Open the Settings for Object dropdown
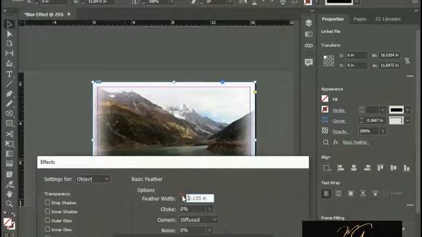Screen dimensions: 422x237 pos(93,179)
